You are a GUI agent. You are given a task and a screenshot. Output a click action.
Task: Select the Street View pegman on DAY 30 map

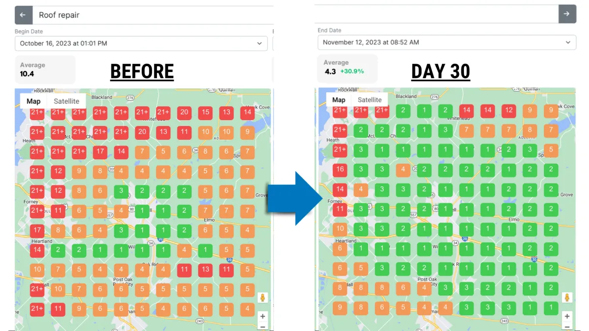(x=567, y=298)
